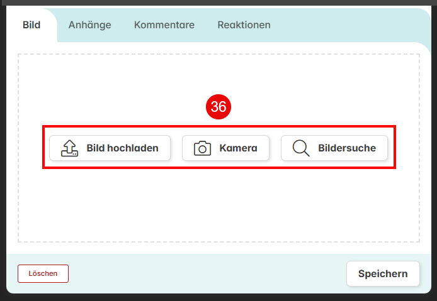
Task: Click the red Löschen button
Action: (x=43, y=274)
